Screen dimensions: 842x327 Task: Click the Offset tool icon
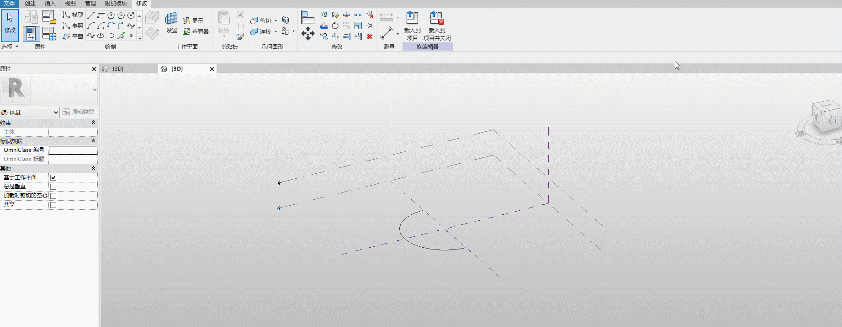pyautogui.click(x=324, y=26)
